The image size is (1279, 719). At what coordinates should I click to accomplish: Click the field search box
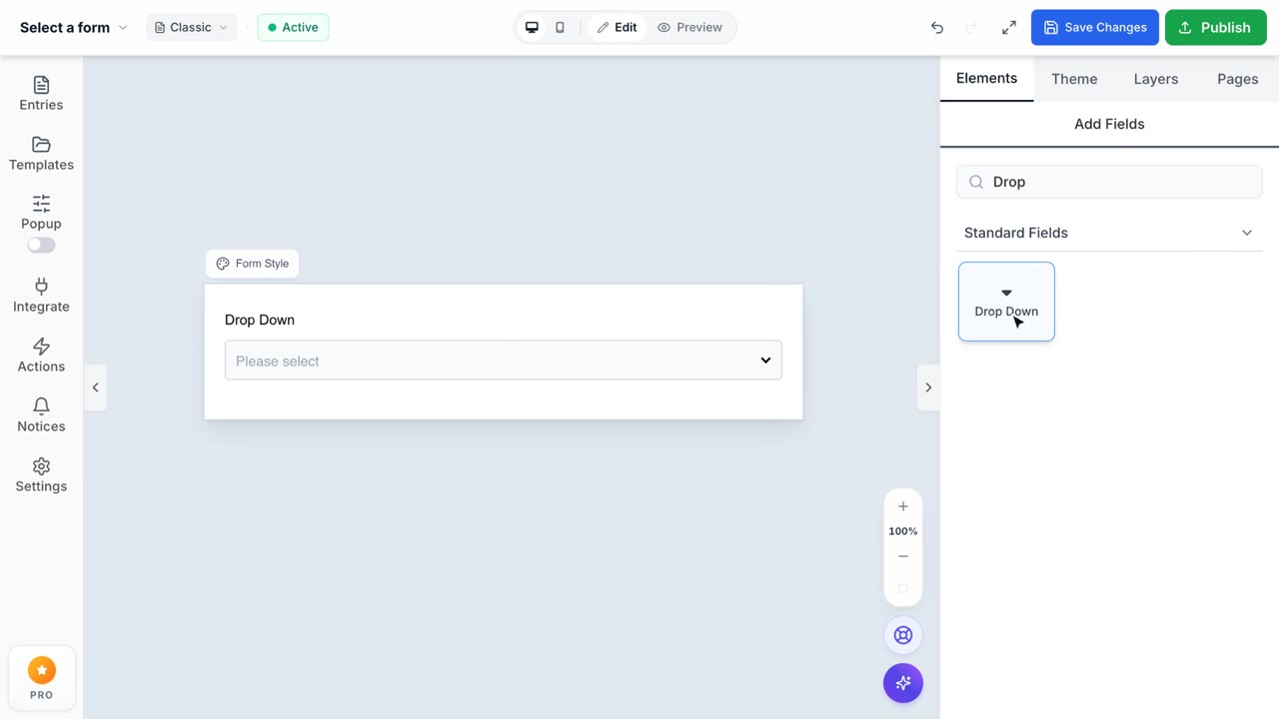(x=1109, y=182)
